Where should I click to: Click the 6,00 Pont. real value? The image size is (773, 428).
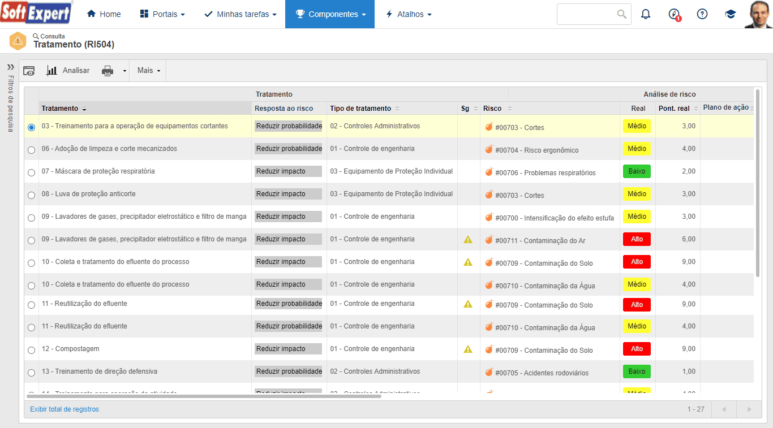pyautogui.click(x=688, y=239)
